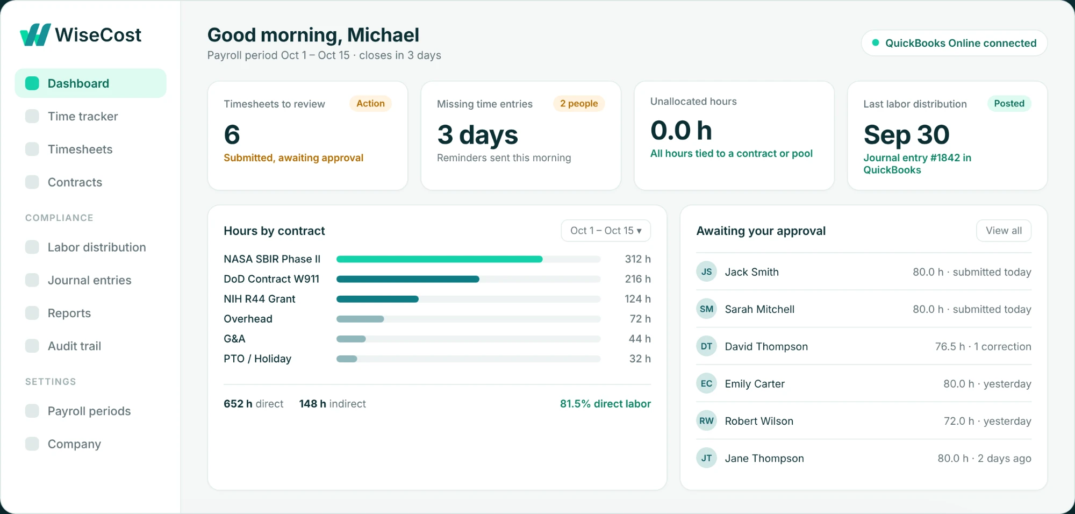The image size is (1075, 514).
Task: Go to Payroll periods settings
Action: click(x=90, y=411)
